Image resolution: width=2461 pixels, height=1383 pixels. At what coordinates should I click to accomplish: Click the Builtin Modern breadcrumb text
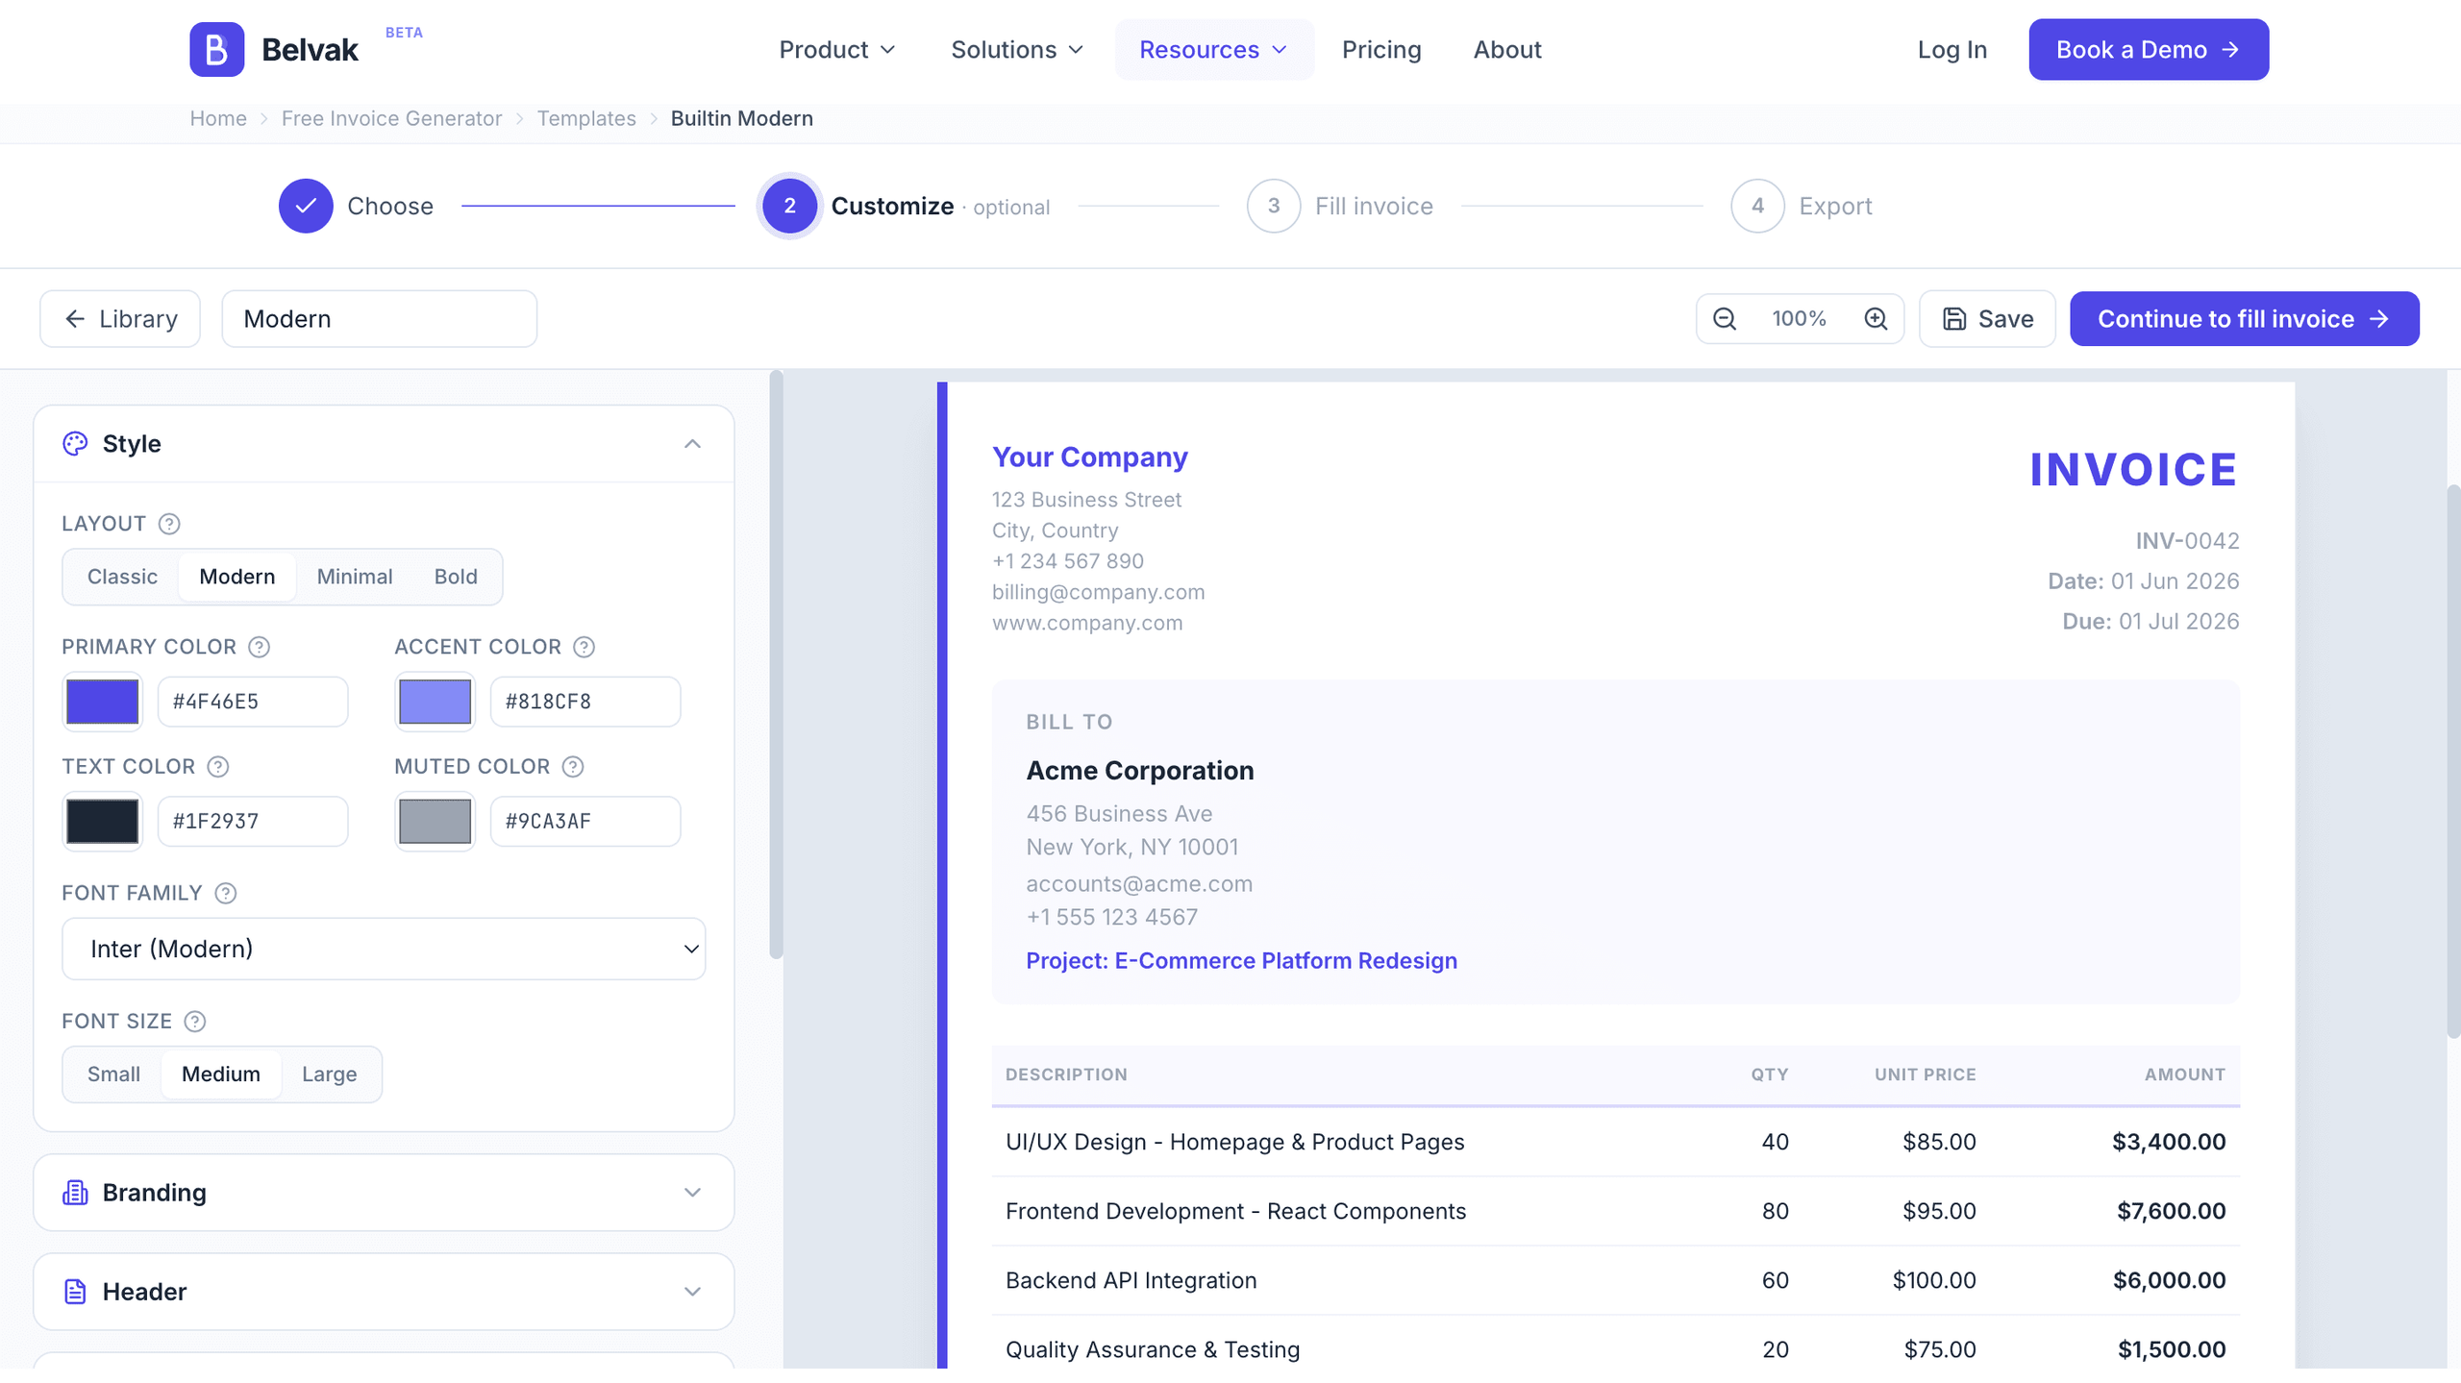click(x=741, y=118)
